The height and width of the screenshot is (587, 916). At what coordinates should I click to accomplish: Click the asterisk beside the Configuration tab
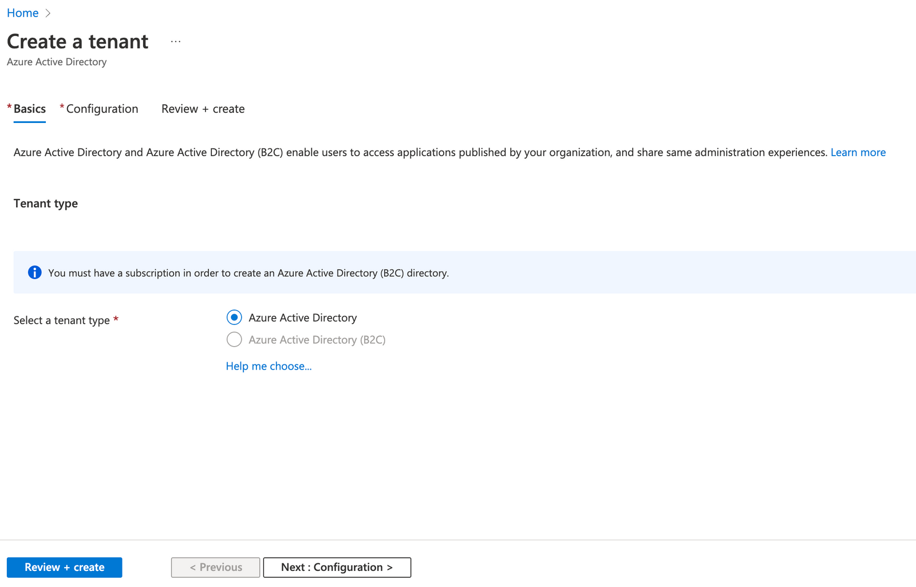61,107
